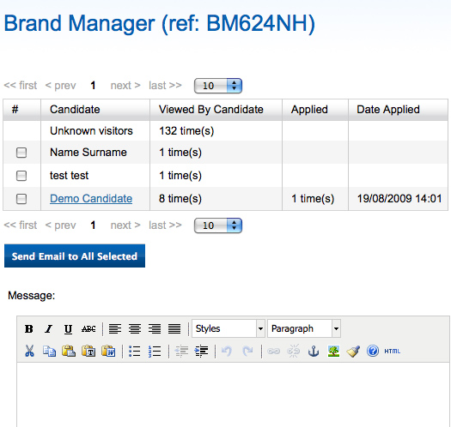
Task: Paste from Word icon
Action: [x=108, y=351]
